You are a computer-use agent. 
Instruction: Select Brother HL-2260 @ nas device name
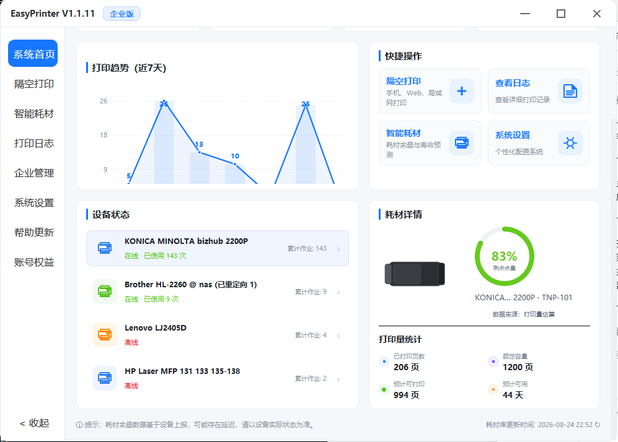pyautogui.click(x=191, y=284)
